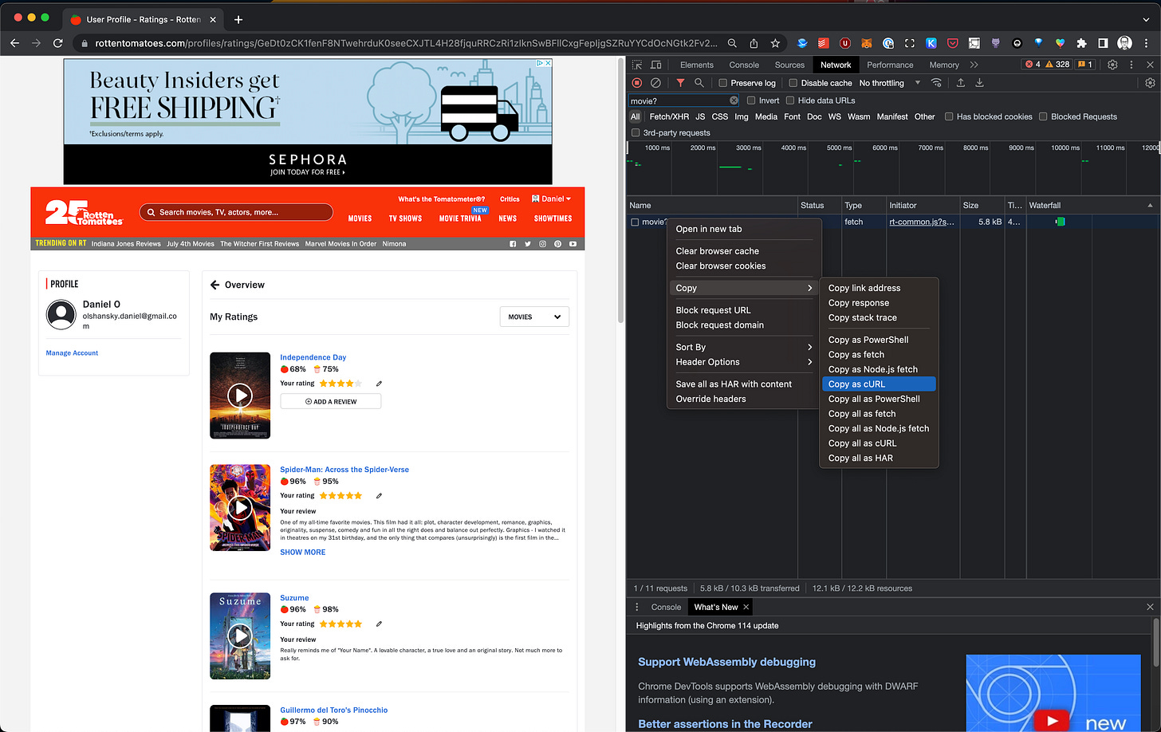Click ADD A REVIEW button
This screenshot has width=1161, height=732.
(330, 402)
